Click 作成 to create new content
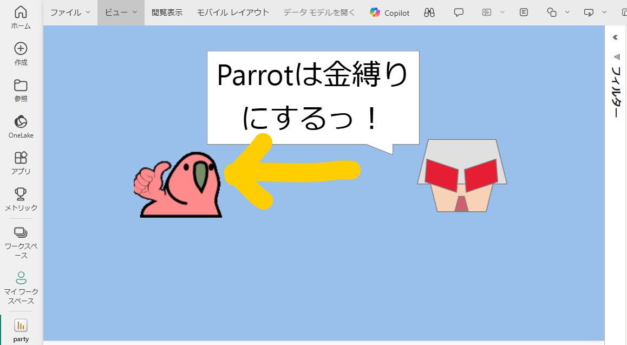The height and width of the screenshot is (345, 627). tap(21, 53)
